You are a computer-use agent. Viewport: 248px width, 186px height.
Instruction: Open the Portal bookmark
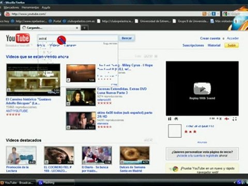point(55,21)
